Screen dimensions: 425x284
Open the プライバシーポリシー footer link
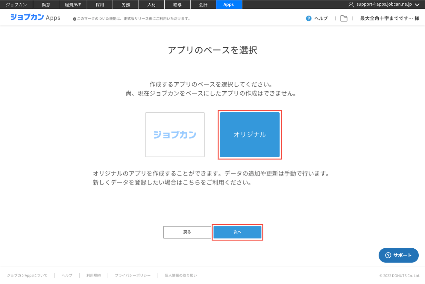pos(133,275)
